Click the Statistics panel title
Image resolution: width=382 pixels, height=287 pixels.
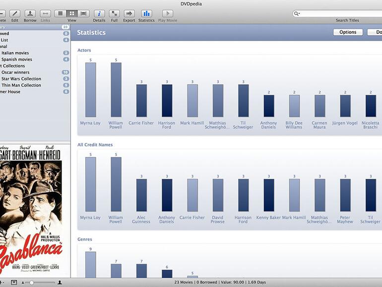coord(91,32)
